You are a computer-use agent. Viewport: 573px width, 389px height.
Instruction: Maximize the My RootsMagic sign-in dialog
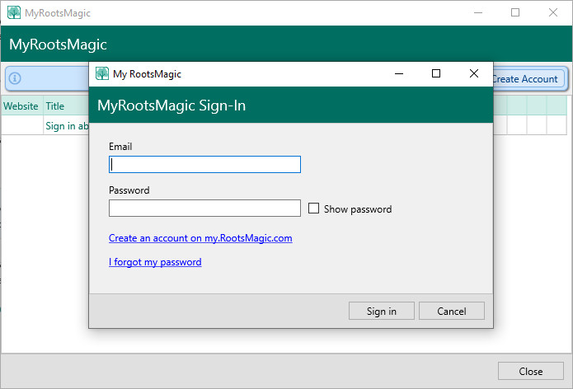tap(436, 73)
